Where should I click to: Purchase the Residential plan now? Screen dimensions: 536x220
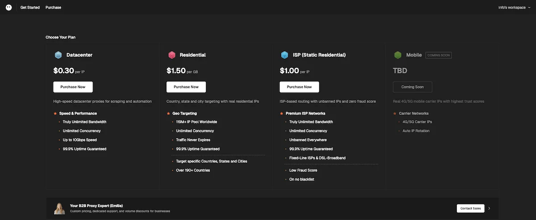point(186,87)
